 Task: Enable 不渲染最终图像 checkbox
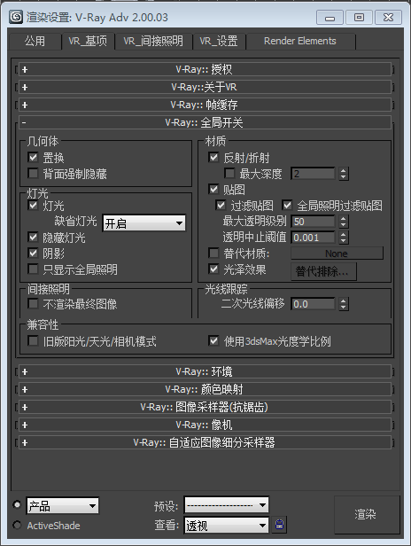coord(33,304)
